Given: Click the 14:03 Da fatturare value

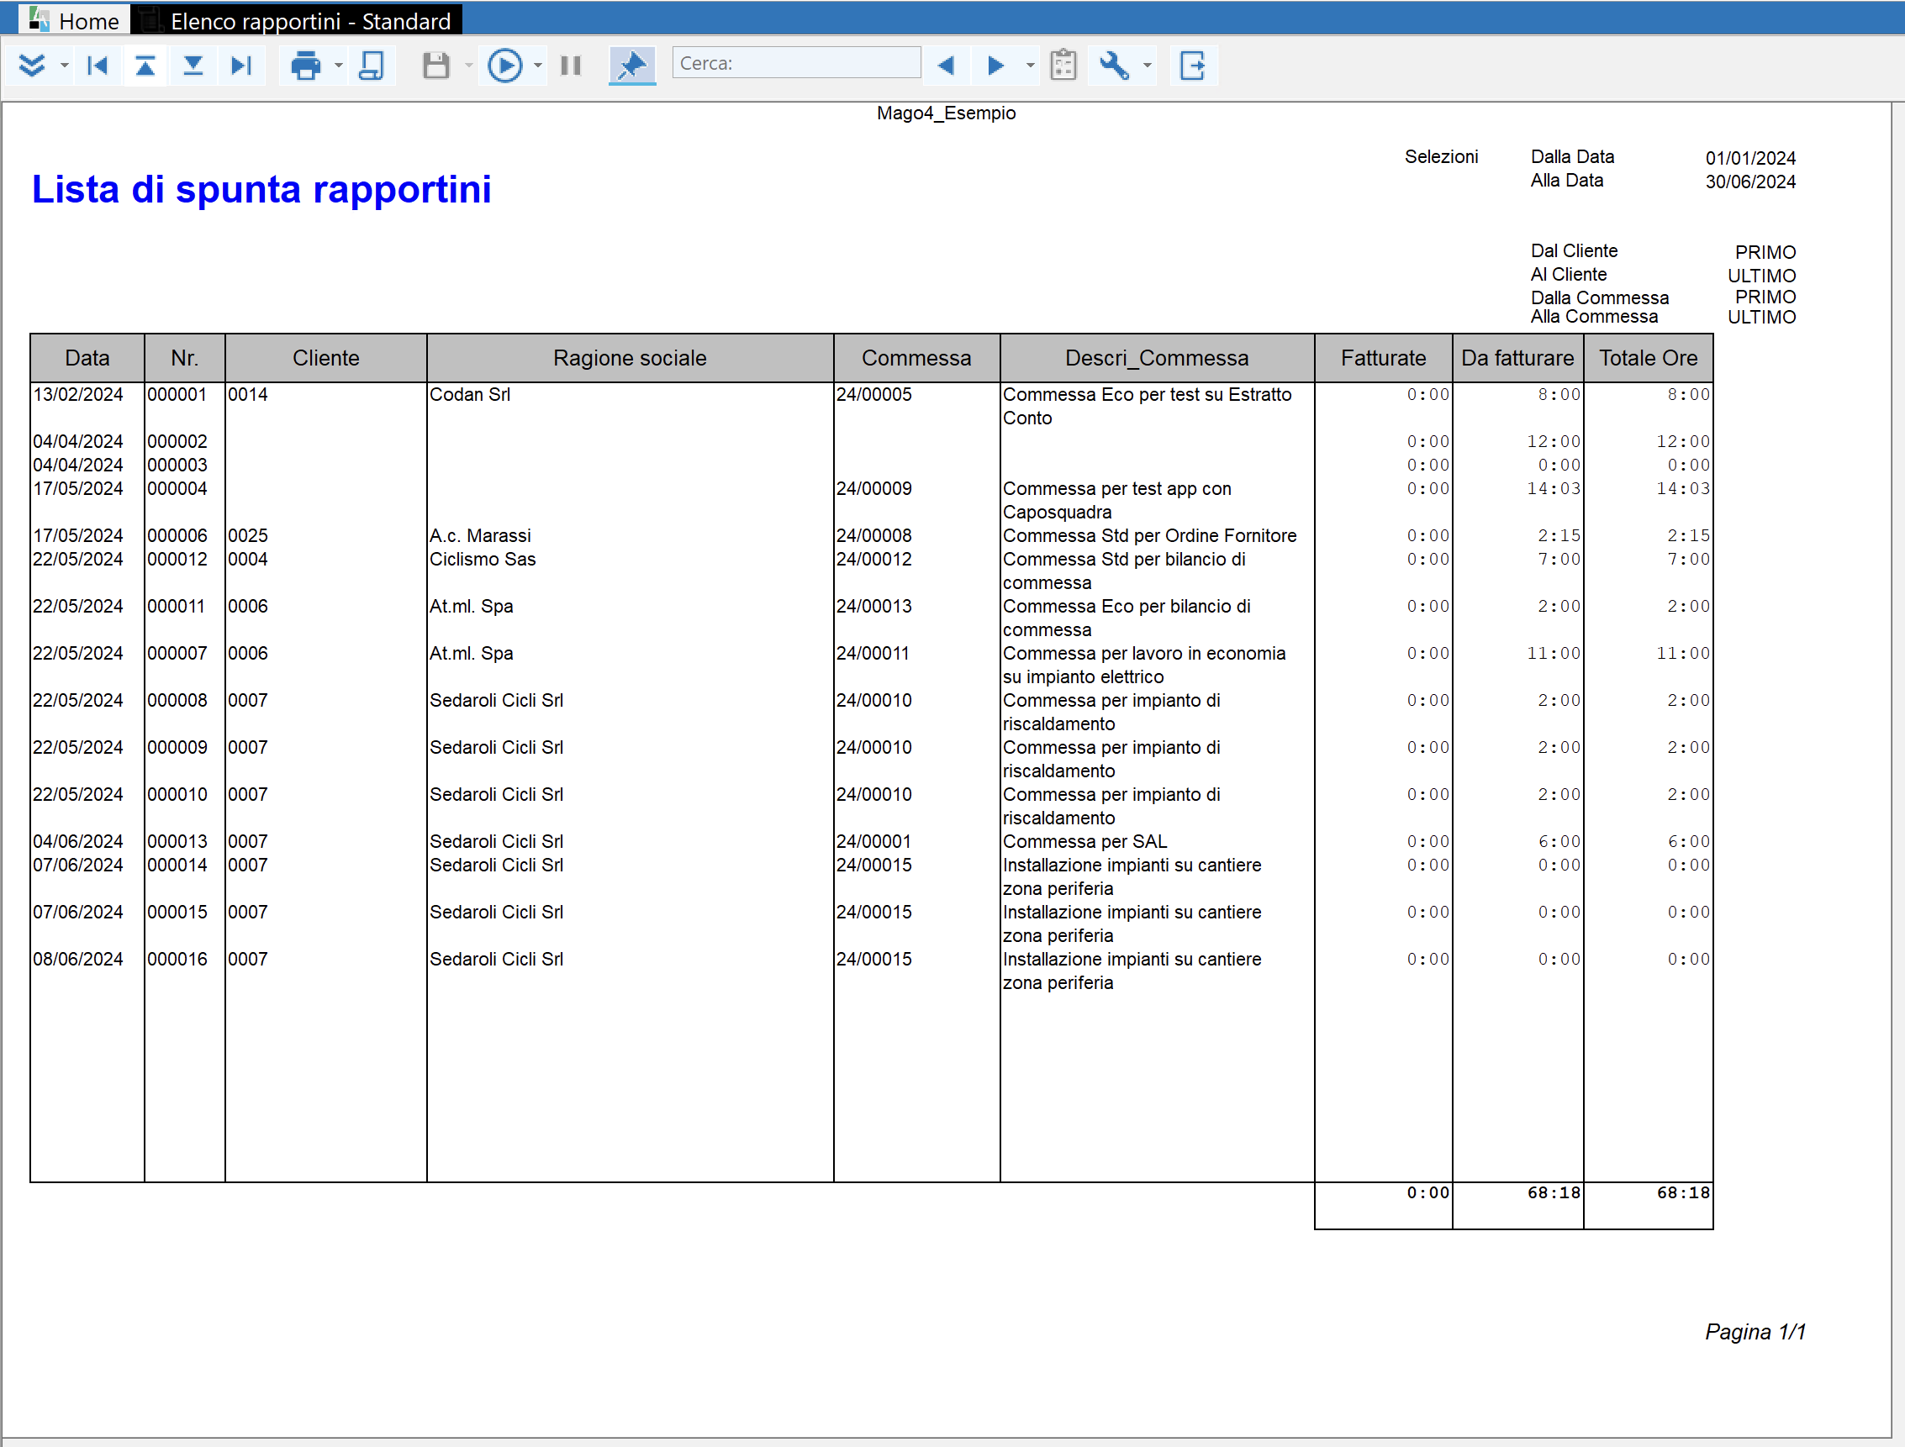Looking at the screenshot, I should 1554,488.
